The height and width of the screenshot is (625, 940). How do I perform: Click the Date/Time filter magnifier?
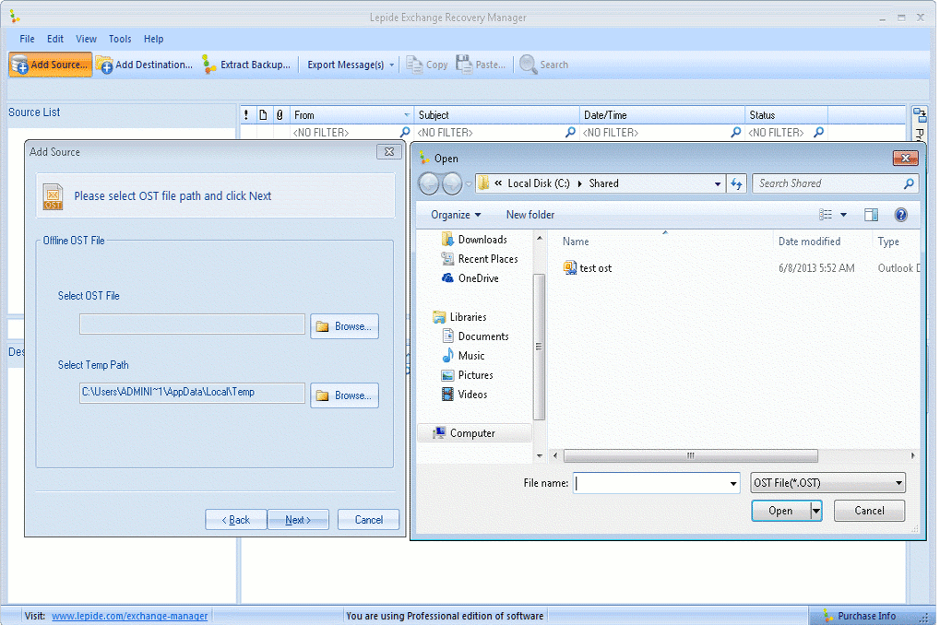[736, 132]
